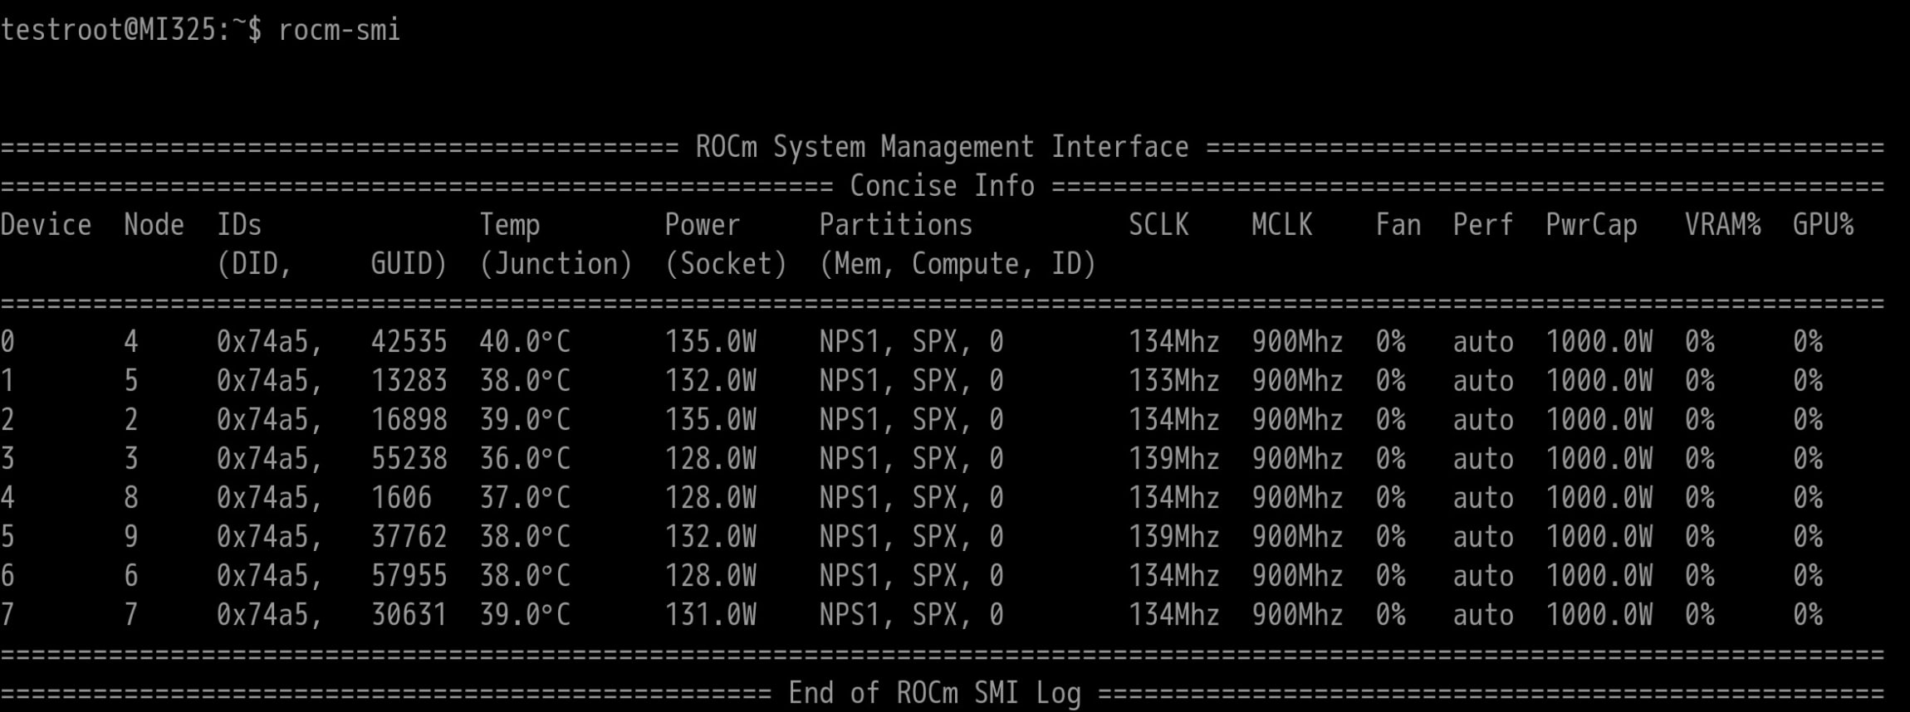Viewport: 1910px width, 712px height.
Task: Click the 36.0°C temperature value
Action: point(525,459)
